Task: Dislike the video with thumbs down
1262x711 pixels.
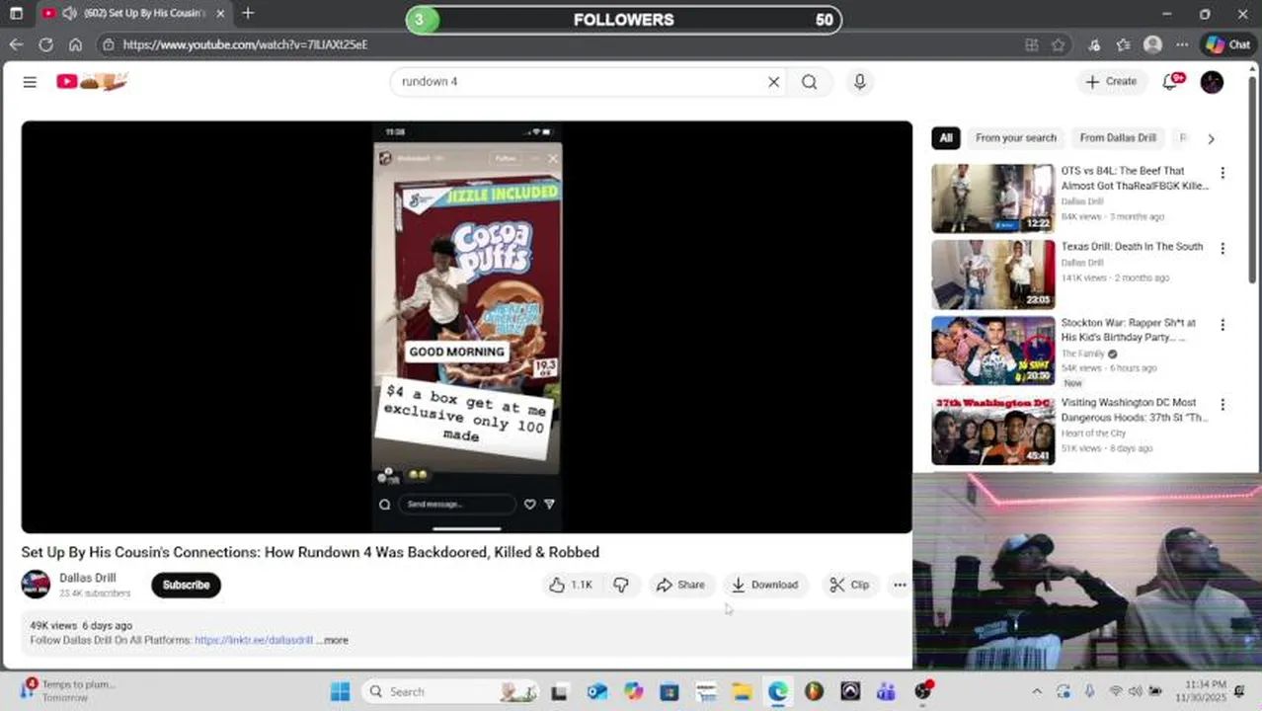Action: click(621, 585)
